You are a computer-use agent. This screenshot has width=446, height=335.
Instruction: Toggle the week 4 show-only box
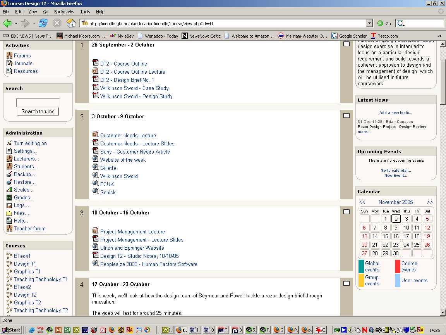click(347, 283)
